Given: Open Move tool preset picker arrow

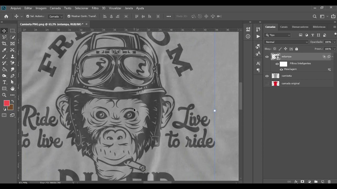Looking at the screenshot, I should (22, 16).
